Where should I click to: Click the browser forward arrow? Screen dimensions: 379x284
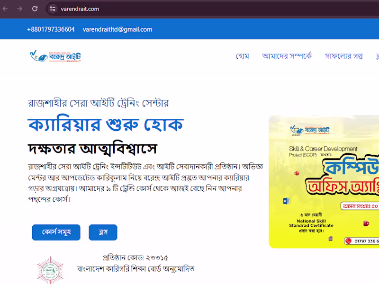coord(20,9)
